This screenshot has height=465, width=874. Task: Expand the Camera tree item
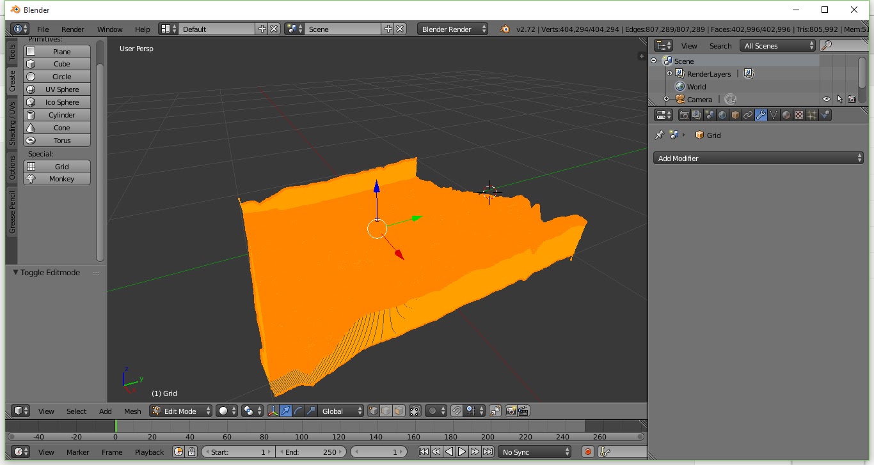tap(666, 99)
